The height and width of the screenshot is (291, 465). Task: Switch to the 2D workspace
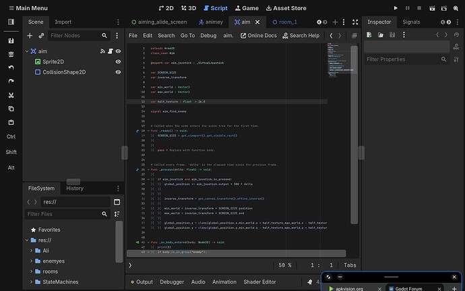pyautogui.click(x=166, y=8)
